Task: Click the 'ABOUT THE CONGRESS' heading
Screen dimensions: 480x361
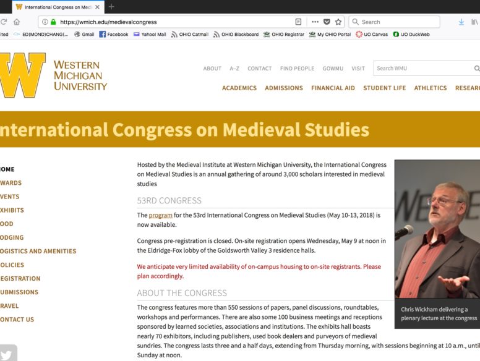Action: point(182,293)
